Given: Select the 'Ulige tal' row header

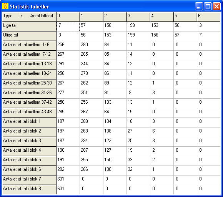Looking at the screenshot, I should pyautogui.click(x=29, y=36).
